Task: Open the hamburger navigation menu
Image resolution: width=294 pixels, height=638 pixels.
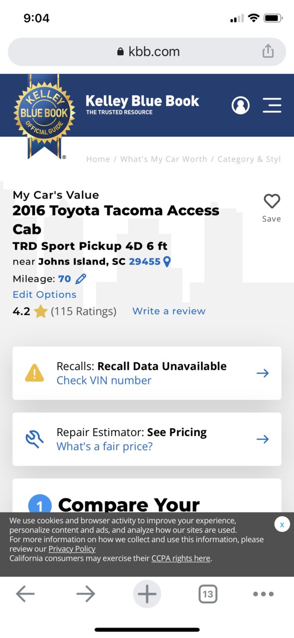Action: coord(272,105)
